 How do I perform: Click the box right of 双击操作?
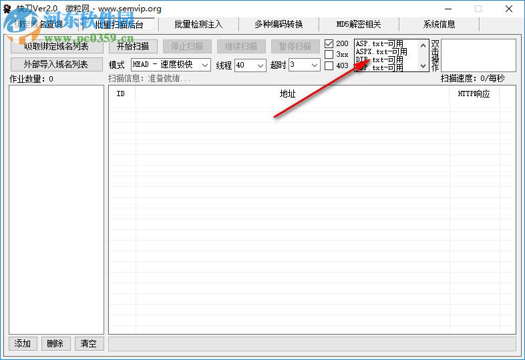pyautogui.click(x=478, y=55)
